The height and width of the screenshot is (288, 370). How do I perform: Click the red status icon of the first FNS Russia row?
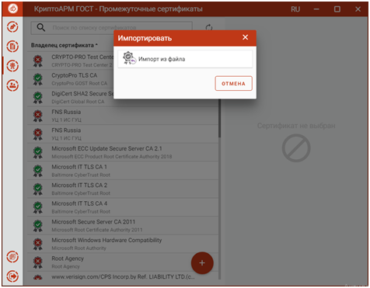tap(38, 116)
